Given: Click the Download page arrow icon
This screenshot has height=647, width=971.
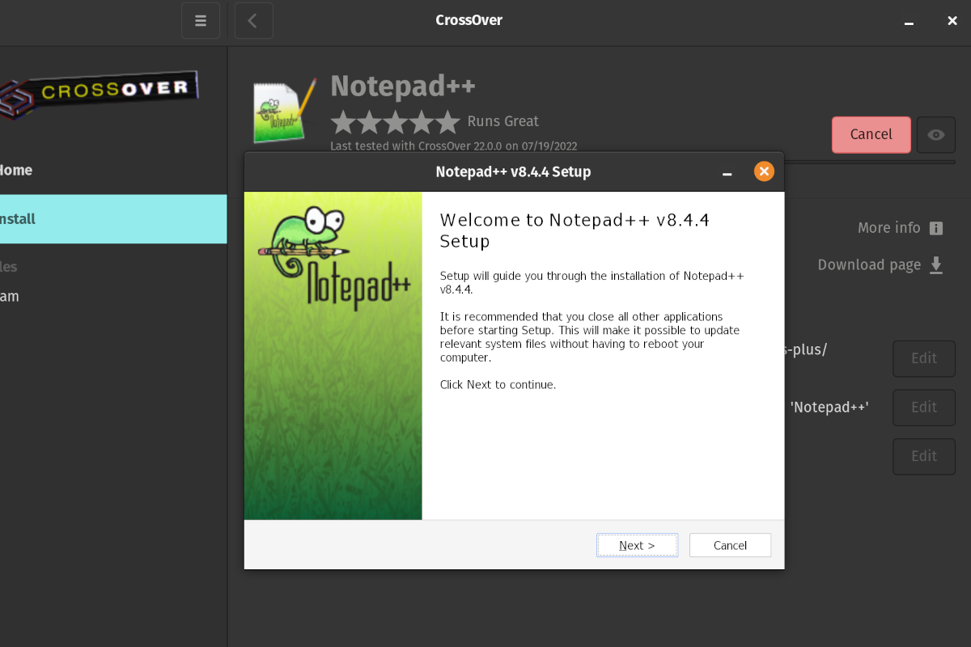Looking at the screenshot, I should pyautogui.click(x=936, y=265).
